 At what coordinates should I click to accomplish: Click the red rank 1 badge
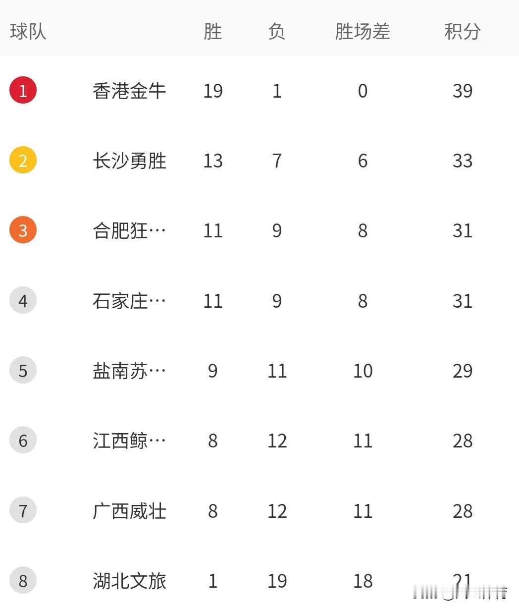tap(23, 90)
